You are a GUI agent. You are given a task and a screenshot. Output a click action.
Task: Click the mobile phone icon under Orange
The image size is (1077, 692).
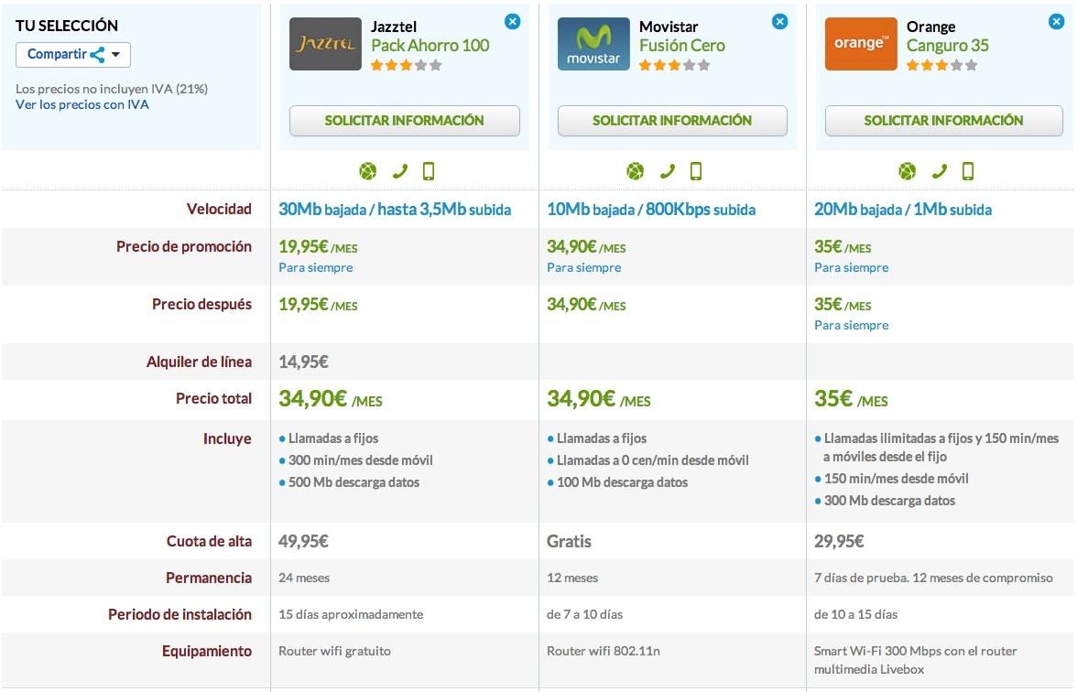(x=968, y=171)
